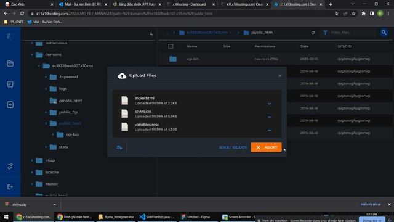Open Screen Recorder taskbar item
Viewport: 394px width, 222px height.
click(238, 216)
